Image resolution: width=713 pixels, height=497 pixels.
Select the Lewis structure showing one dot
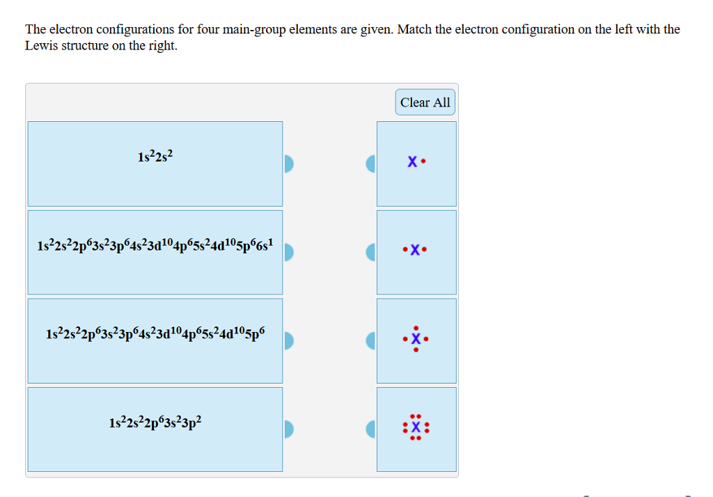click(x=416, y=164)
